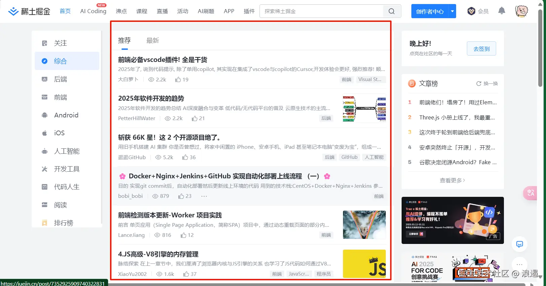This screenshot has width=546, height=286.
Task: Click the 文章榜 orange list icon
Action: click(412, 83)
